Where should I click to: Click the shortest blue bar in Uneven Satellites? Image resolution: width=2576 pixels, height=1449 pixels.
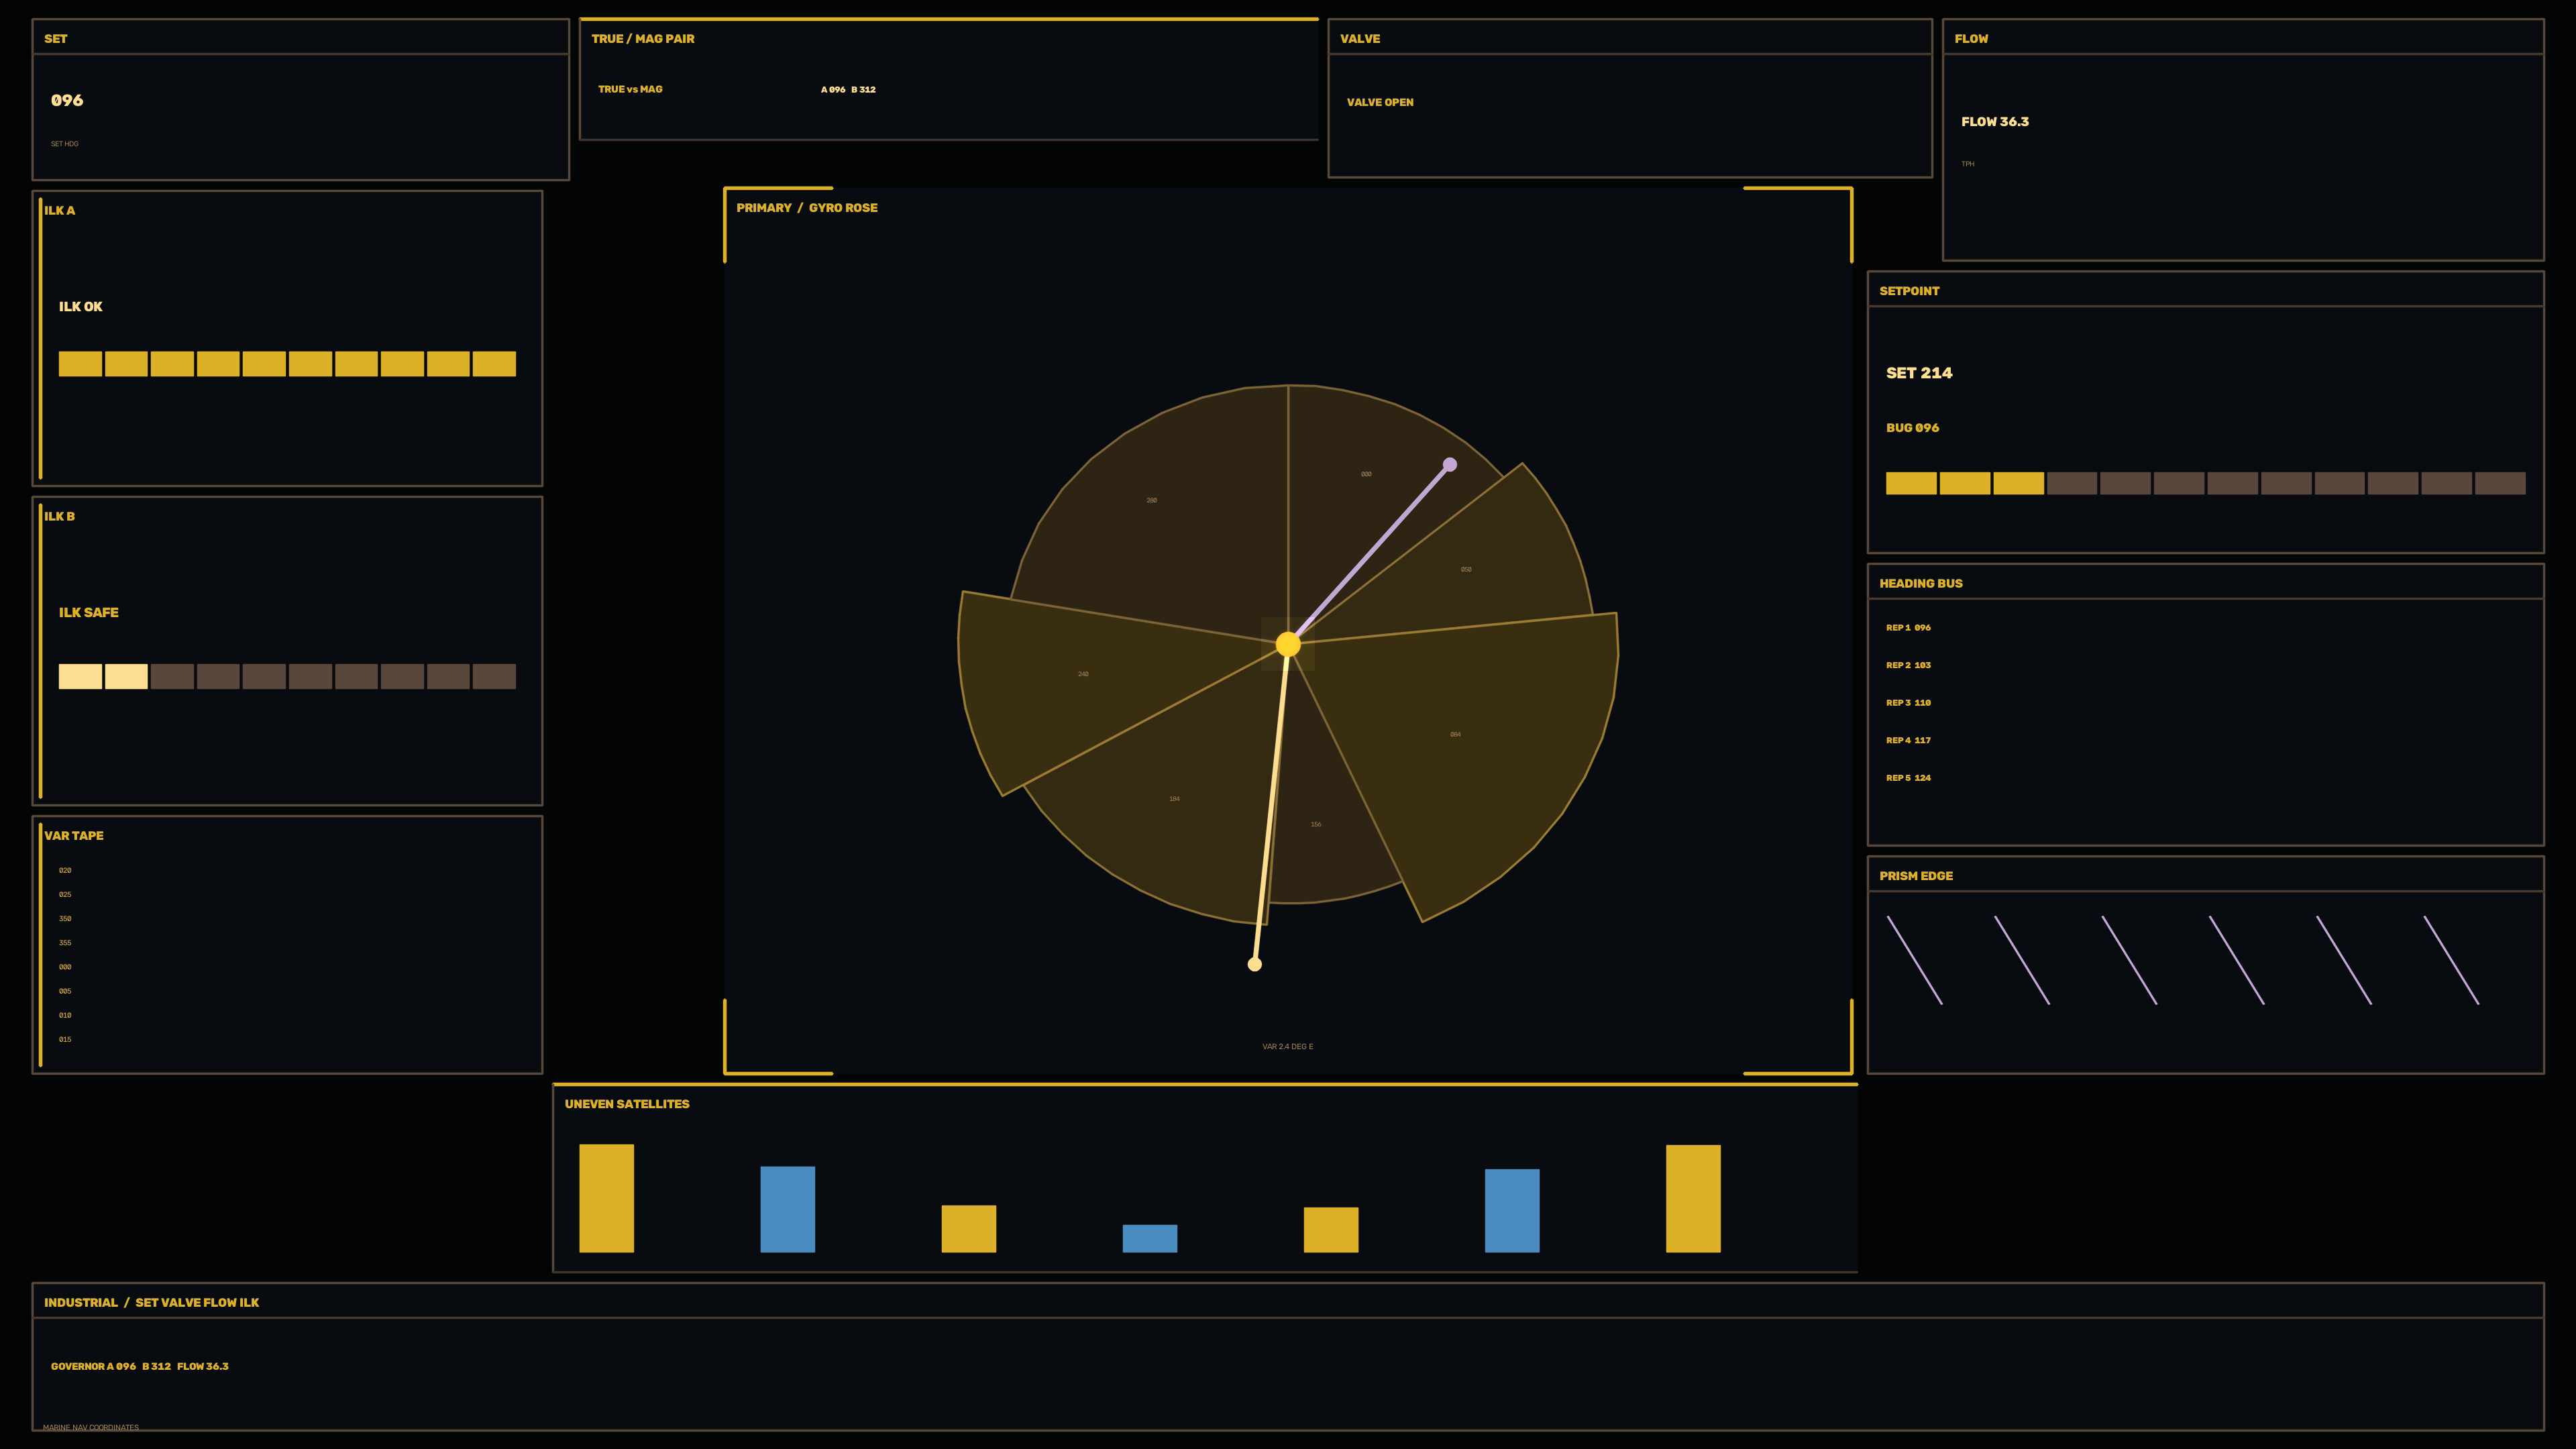click(1150, 1238)
